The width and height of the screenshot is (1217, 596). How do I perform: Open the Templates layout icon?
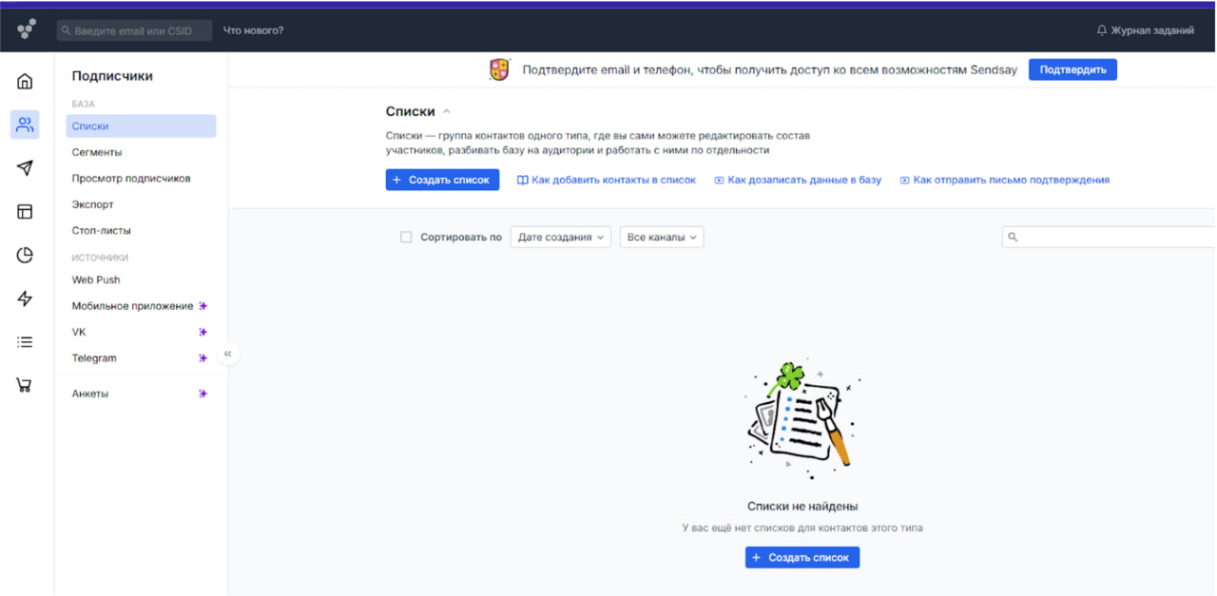coord(25,212)
